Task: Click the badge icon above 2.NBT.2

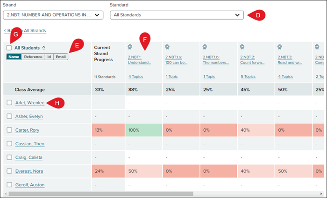Action: tap(242, 47)
